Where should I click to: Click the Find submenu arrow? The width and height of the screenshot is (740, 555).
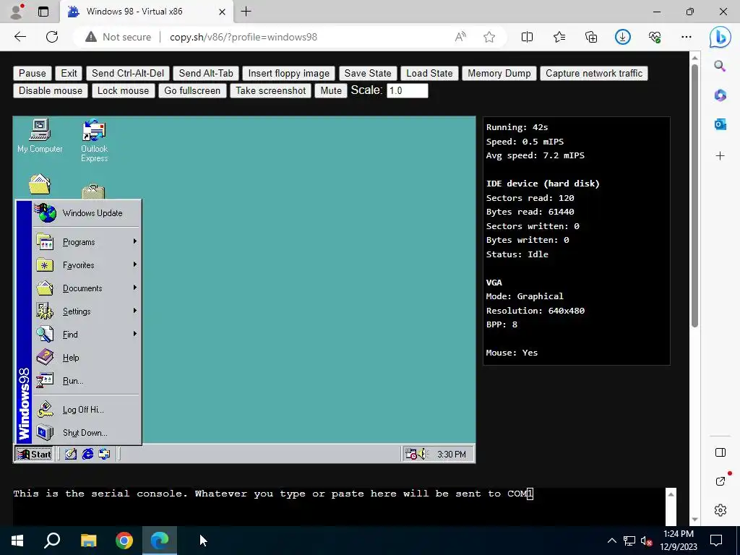(135, 334)
